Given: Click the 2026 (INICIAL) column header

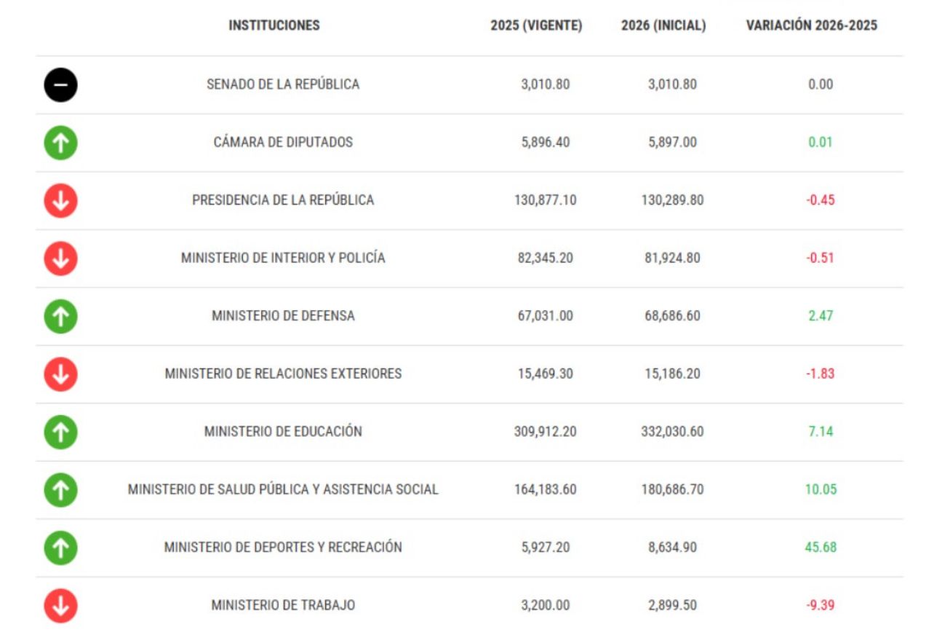Looking at the screenshot, I should click(663, 25).
